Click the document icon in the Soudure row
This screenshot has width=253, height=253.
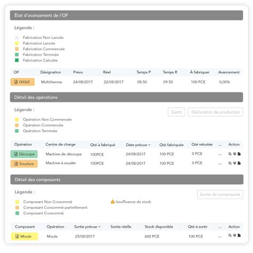239,163
